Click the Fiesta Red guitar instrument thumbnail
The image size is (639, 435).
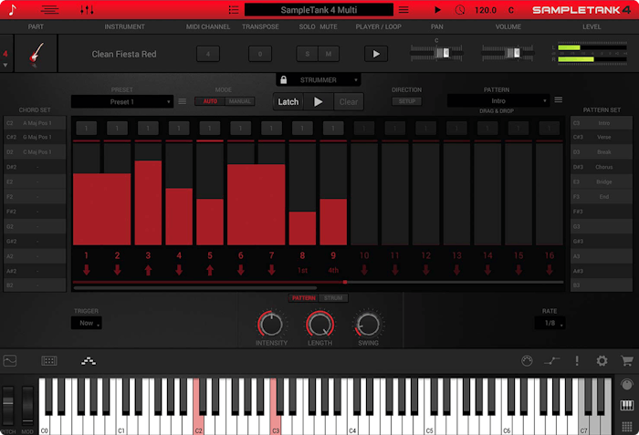click(x=37, y=54)
